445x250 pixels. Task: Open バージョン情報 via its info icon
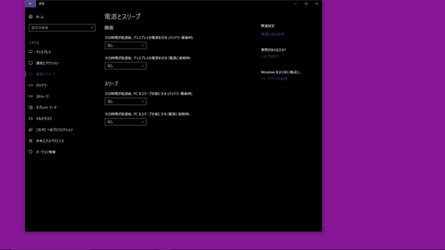click(x=31, y=152)
